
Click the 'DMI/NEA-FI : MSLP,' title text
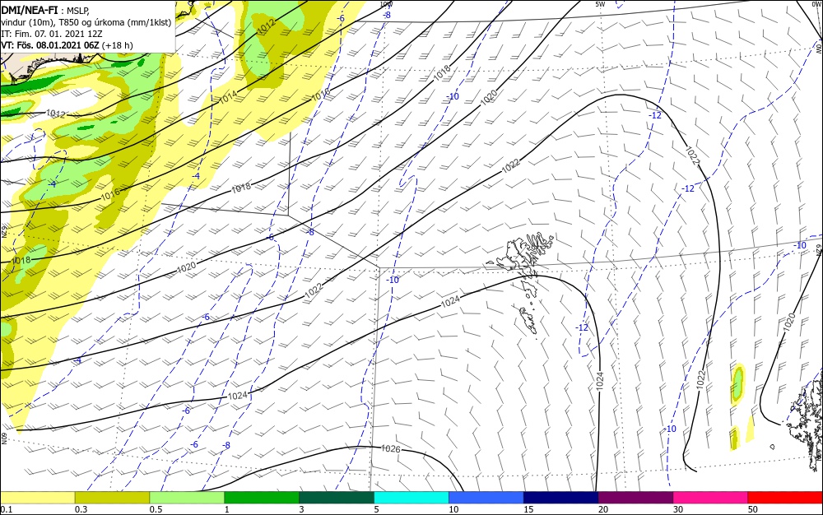pos(47,11)
